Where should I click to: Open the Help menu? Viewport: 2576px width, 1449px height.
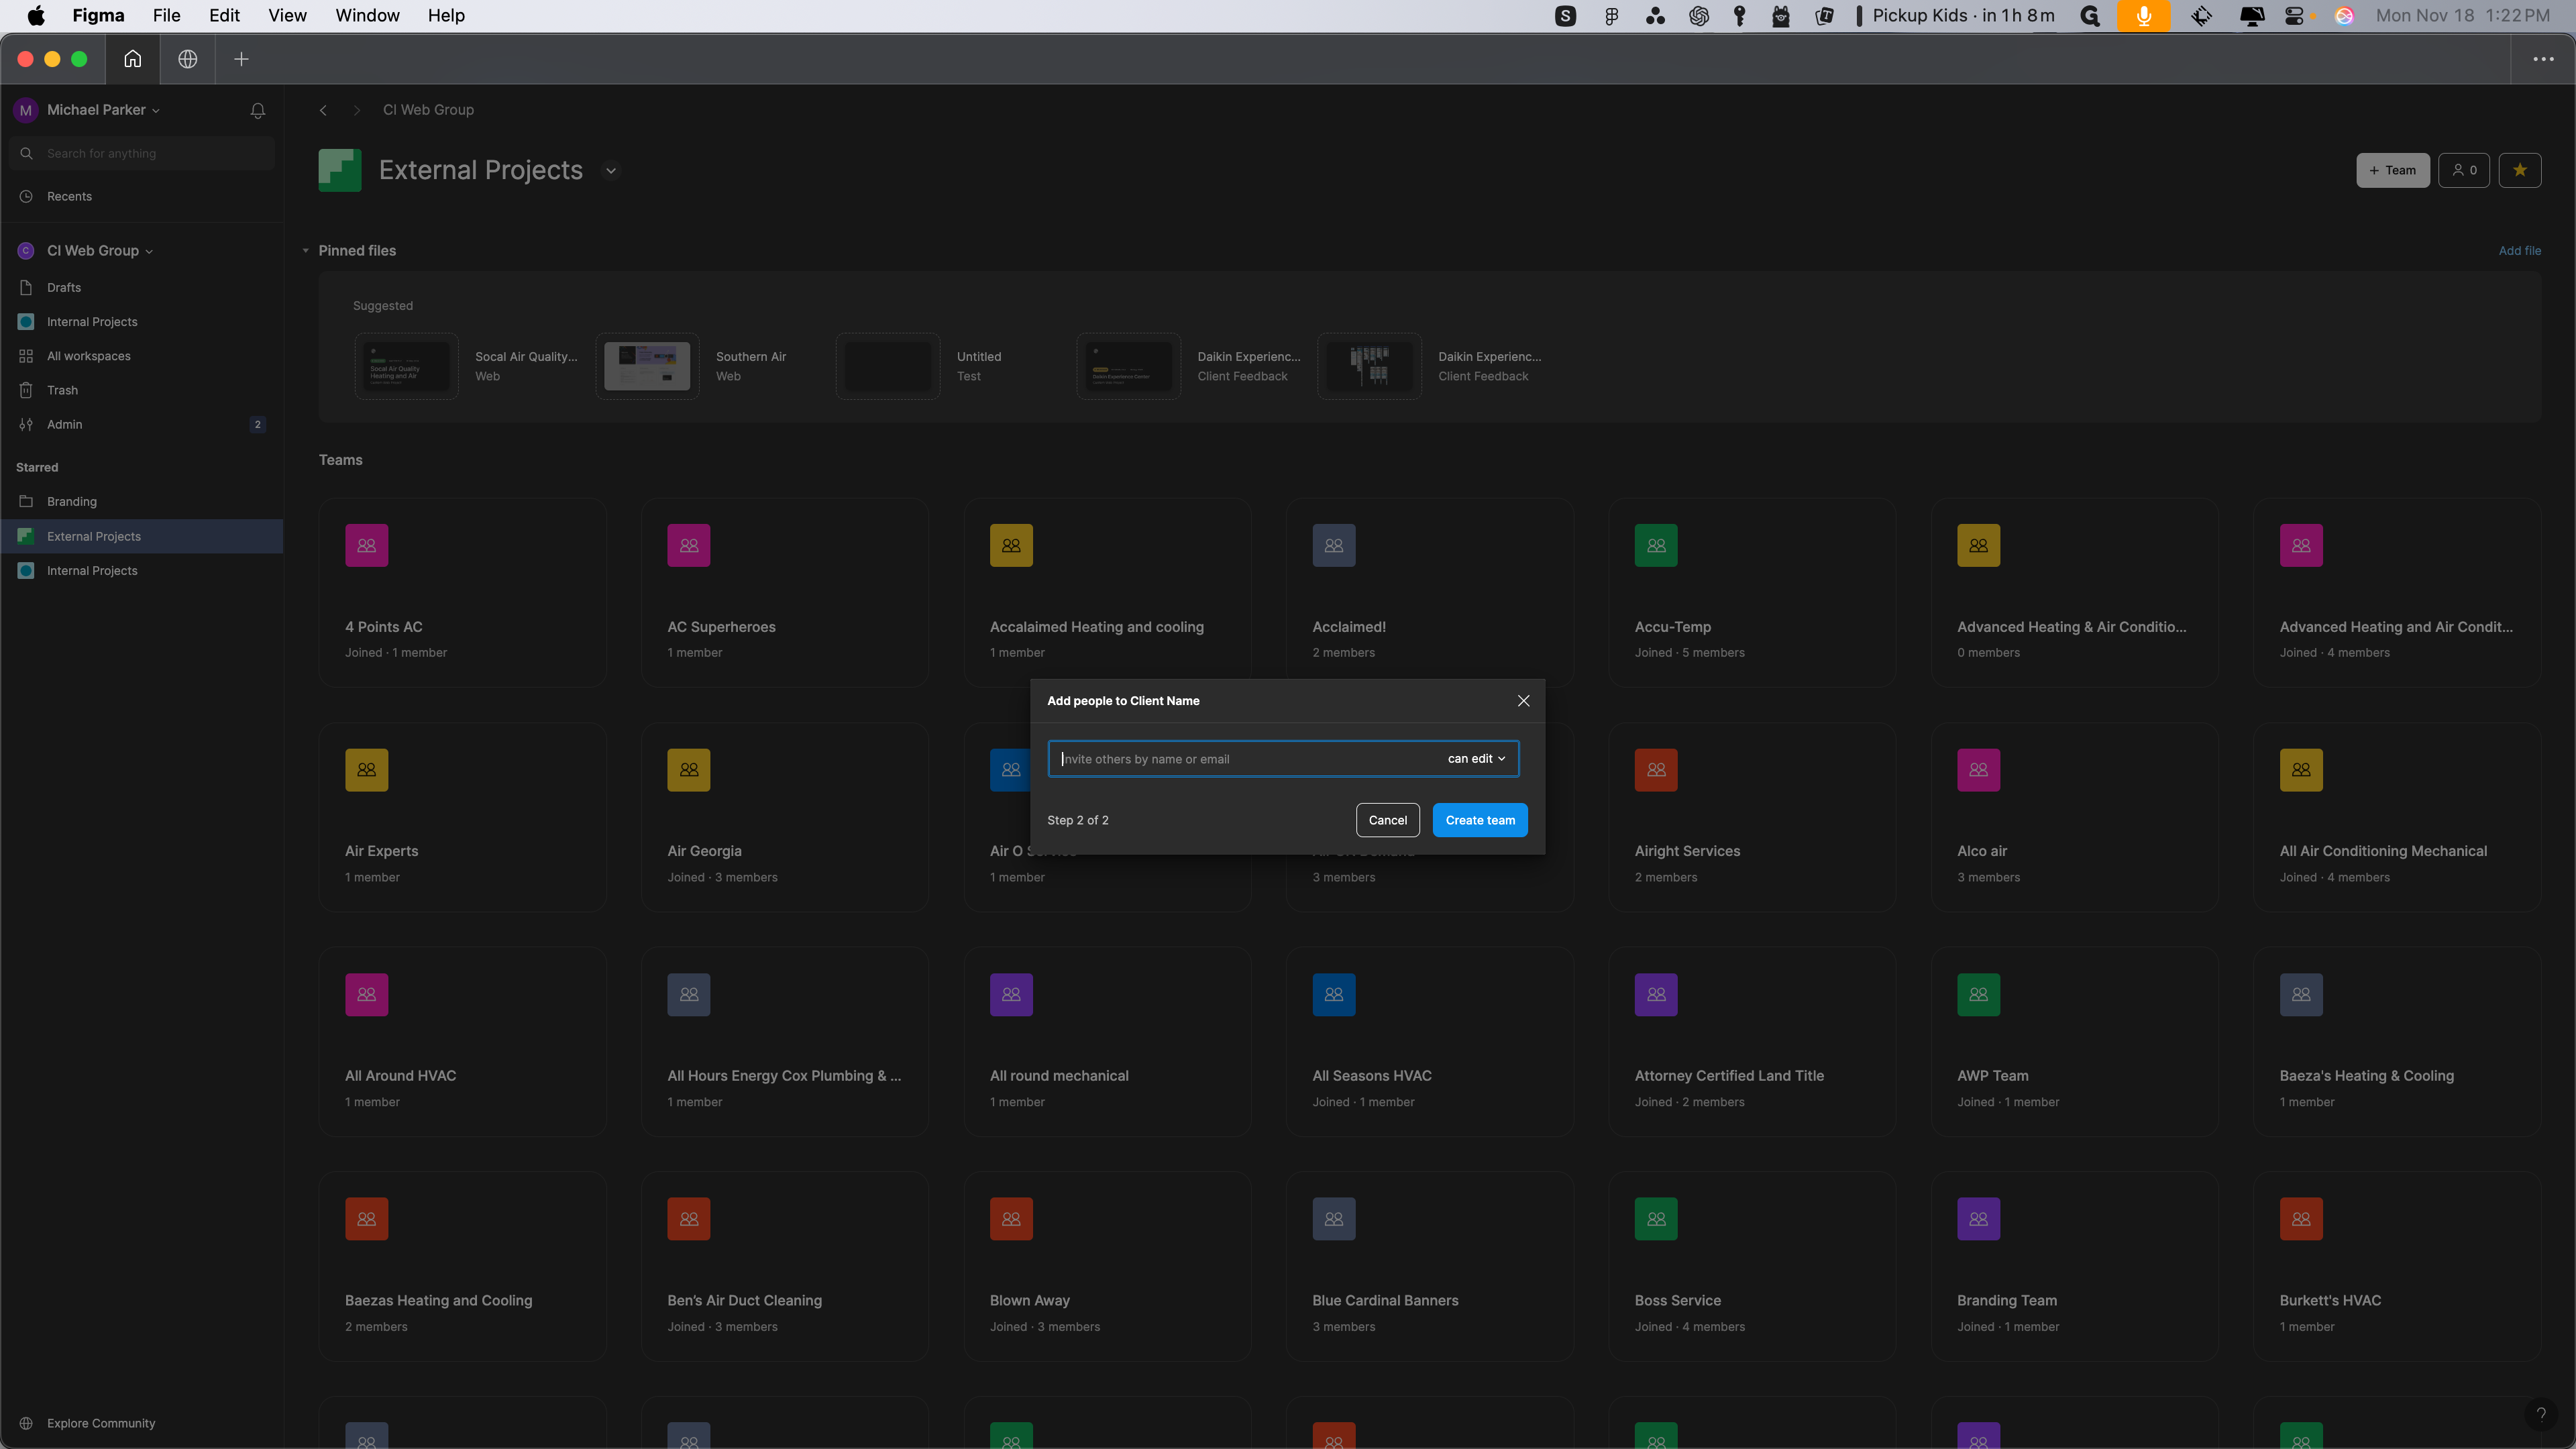(446, 16)
